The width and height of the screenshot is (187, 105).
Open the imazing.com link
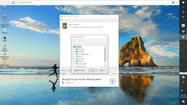click(x=69, y=83)
